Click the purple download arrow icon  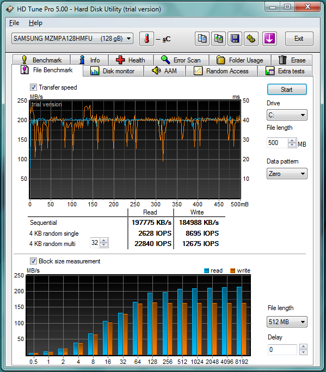click(269, 39)
